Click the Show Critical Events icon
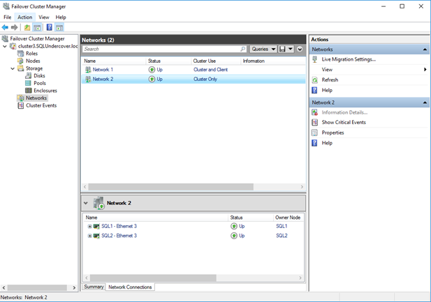The width and height of the screenshot is (431, 302). click(x=315, y=122)
